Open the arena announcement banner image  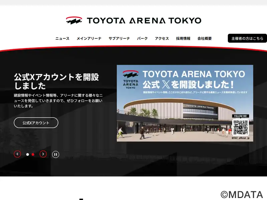(185, 103)
